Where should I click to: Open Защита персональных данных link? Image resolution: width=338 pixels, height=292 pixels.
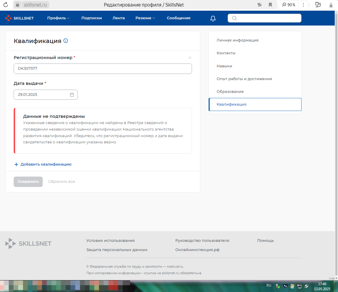pos(117,250)
